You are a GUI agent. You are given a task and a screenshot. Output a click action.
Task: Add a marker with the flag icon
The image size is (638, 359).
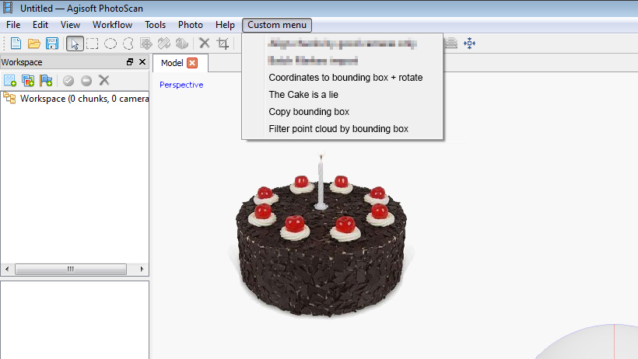click(46, 81)
